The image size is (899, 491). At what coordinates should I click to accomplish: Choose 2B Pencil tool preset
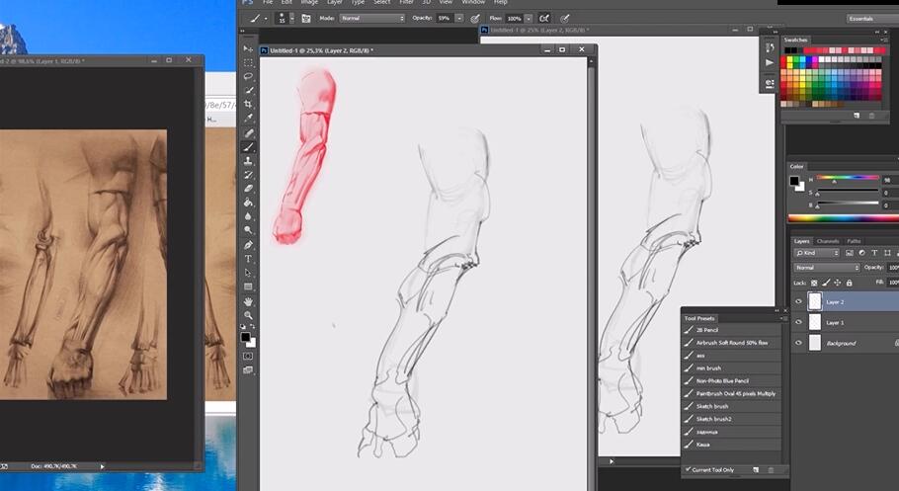(x=732, y=330)
